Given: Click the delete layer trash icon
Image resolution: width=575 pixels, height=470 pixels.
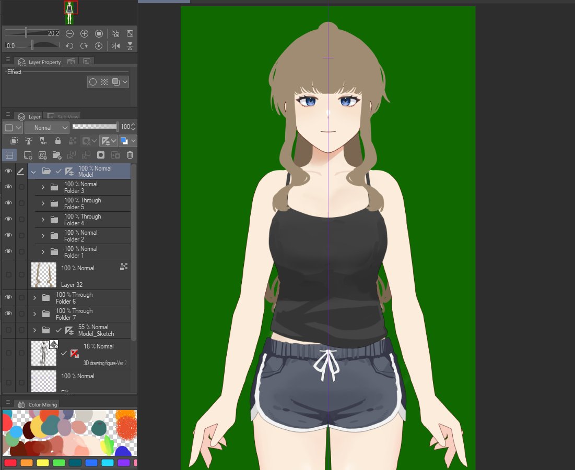Looking at the screenshot, I should tap(130, 155).
